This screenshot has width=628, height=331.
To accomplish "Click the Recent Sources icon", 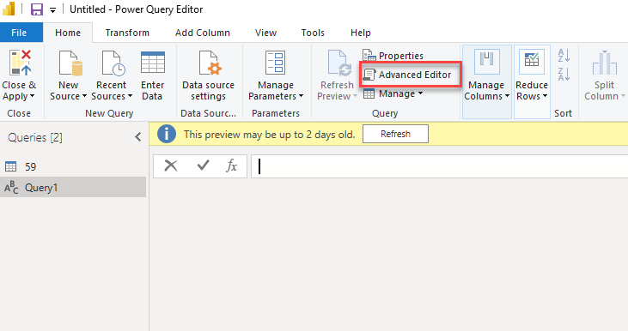I will click(113, 63).
